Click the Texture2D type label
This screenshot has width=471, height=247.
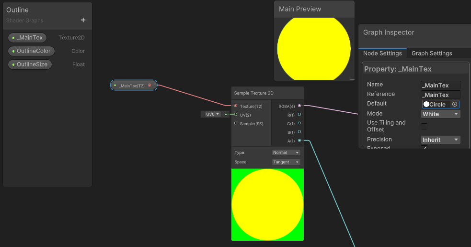[71, 38]
